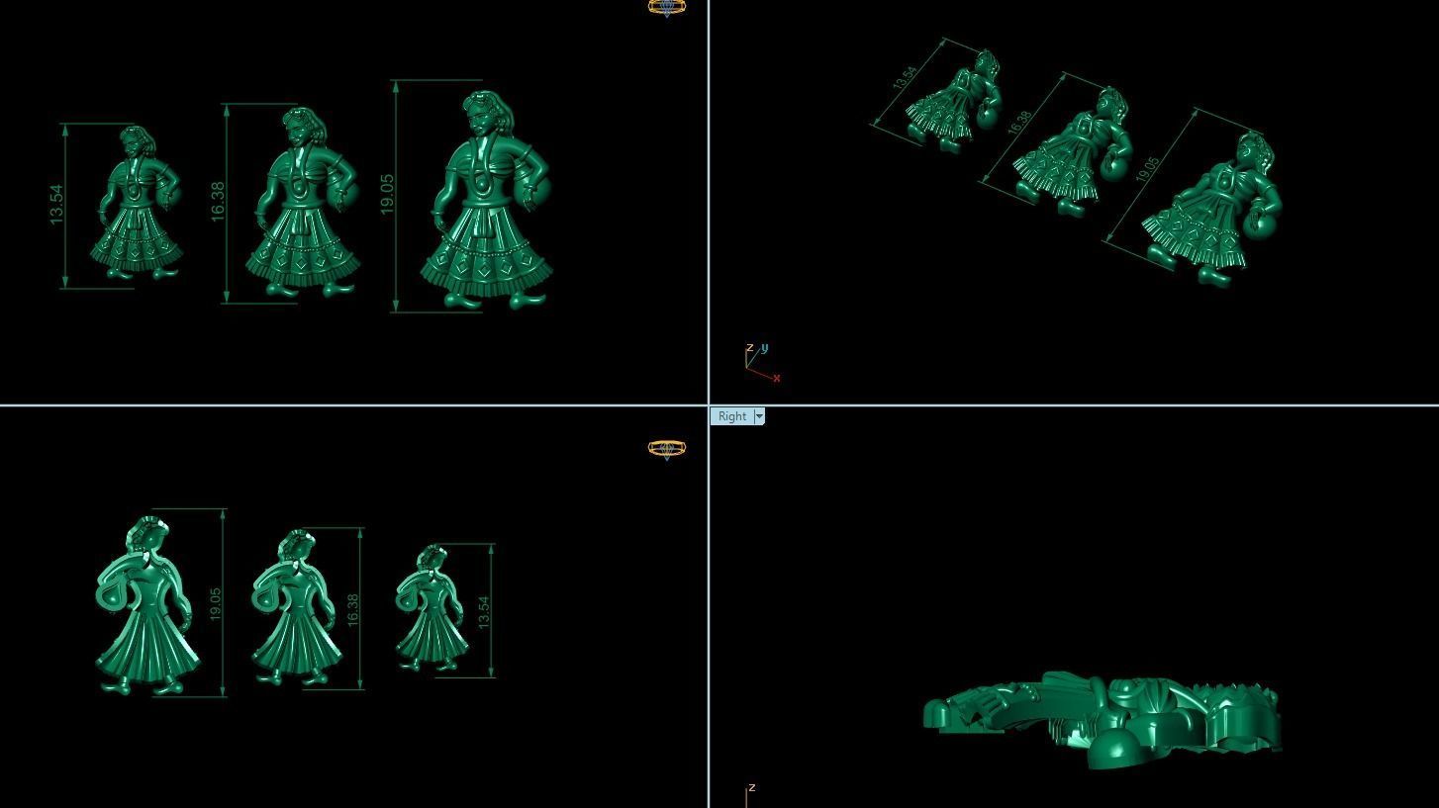Open the Right viewport dropdown arrow
The width and height of the screenshot is (1439, 808).
coord(759,416)
